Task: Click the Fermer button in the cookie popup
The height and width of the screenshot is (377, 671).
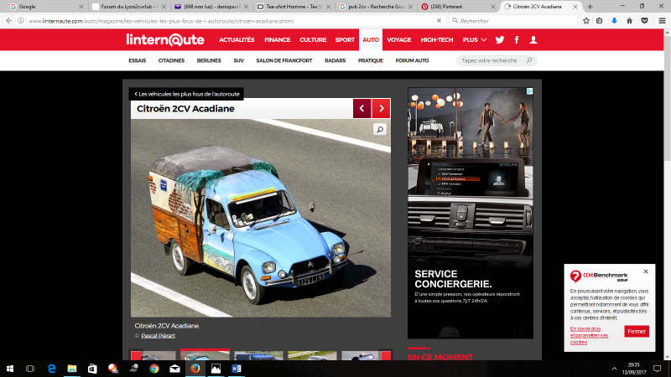Action: click(x=637, y=331)
